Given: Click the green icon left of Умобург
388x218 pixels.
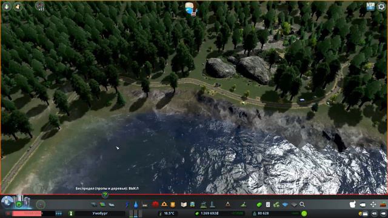Looking at the screenshot, I should [x=71, y=213].
